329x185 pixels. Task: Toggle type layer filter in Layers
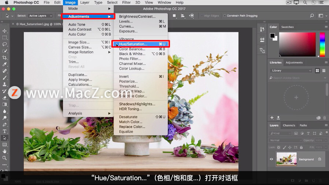tap(308, 133)
